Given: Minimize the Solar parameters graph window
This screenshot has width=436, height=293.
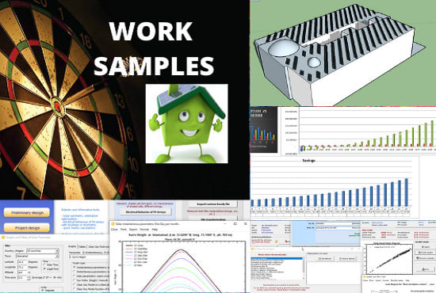Looking at the screenshot, I should coord(225,223).
